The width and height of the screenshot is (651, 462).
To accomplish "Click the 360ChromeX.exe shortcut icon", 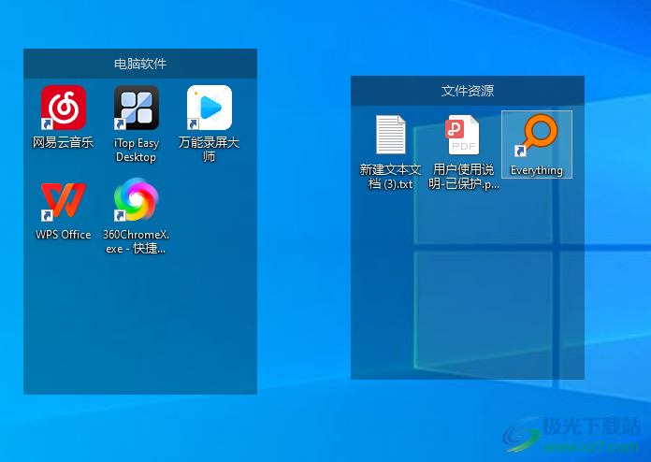I will pos(137,199).
